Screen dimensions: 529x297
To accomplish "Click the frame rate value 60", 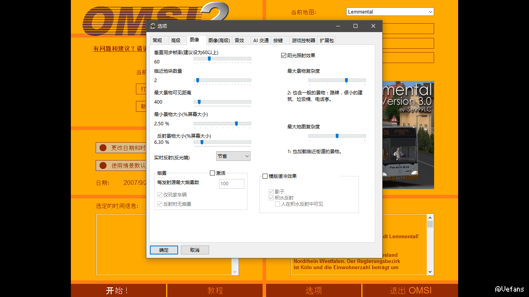I will (157, 62).
